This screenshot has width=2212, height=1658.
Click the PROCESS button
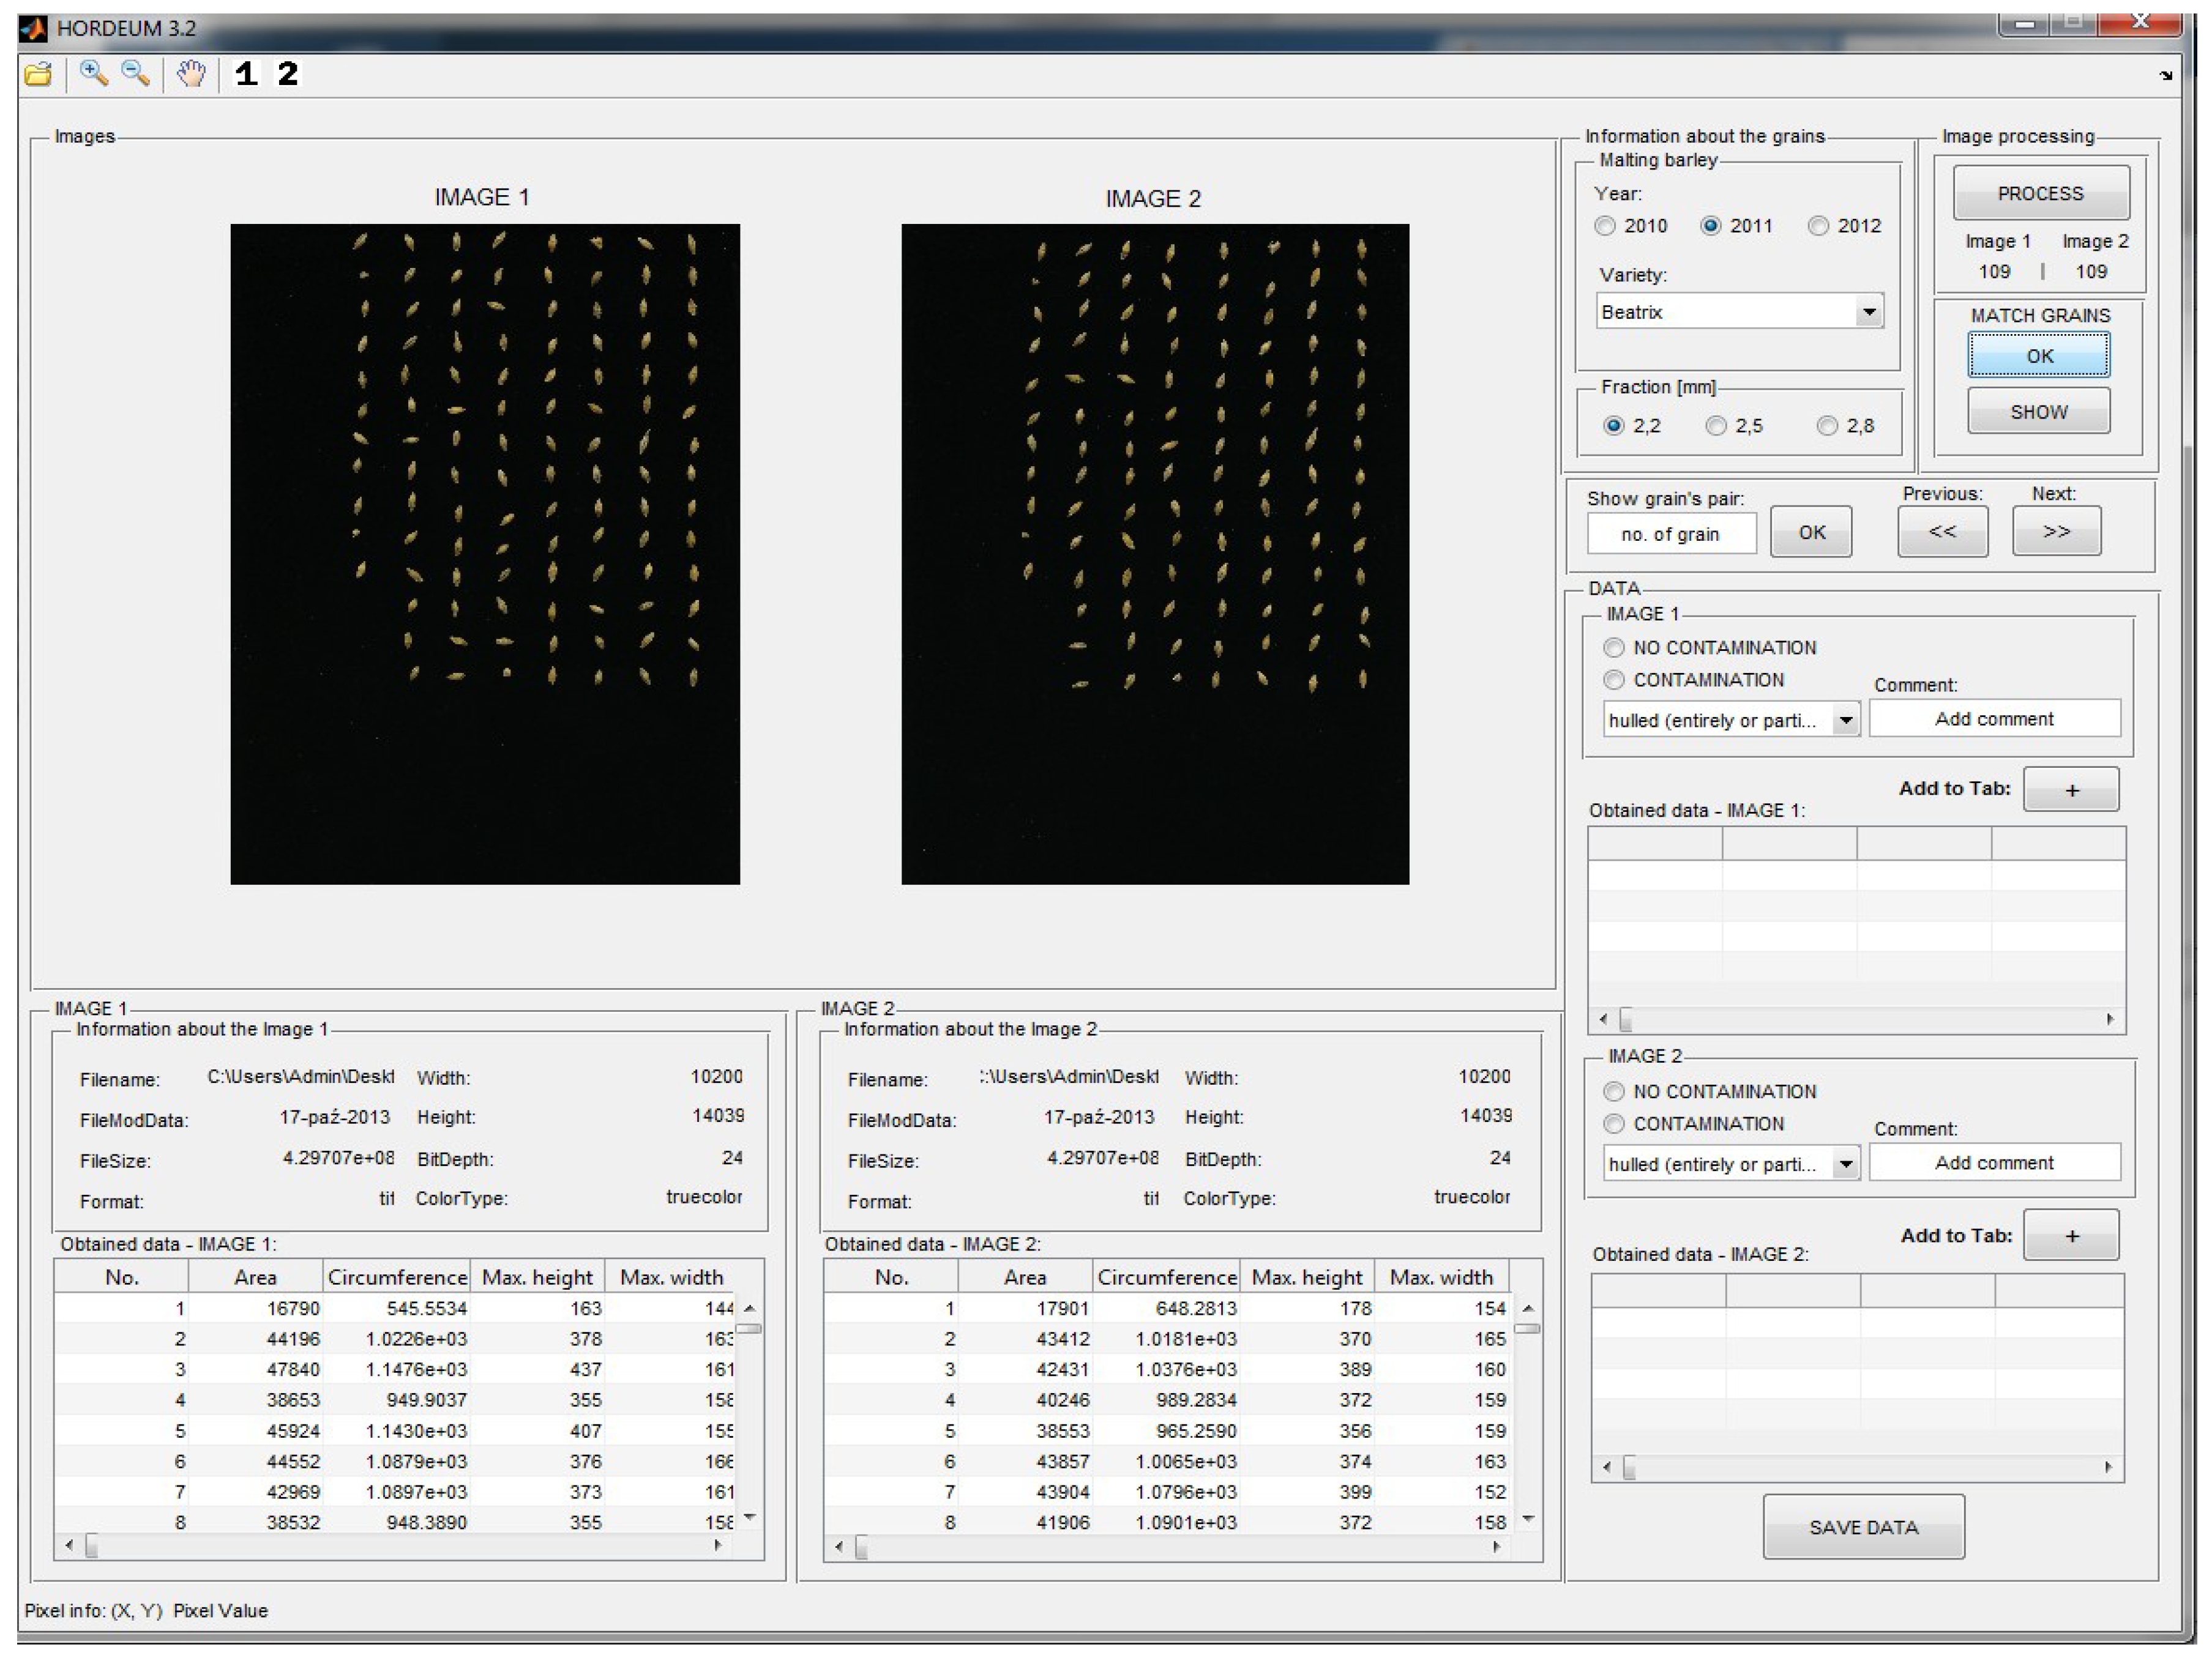[x=2040, y=193]
